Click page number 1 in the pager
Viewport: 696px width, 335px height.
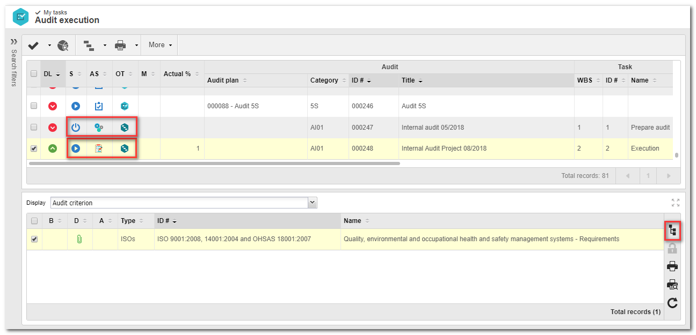(x=648, y=176)
